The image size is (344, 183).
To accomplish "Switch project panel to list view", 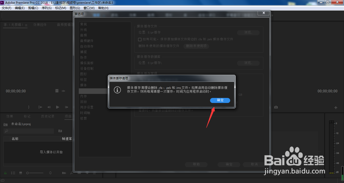I will click(x=13, y=173).
